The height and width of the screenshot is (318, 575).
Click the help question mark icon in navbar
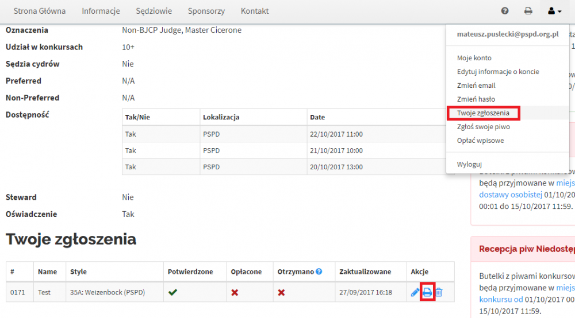coord(505,11)
